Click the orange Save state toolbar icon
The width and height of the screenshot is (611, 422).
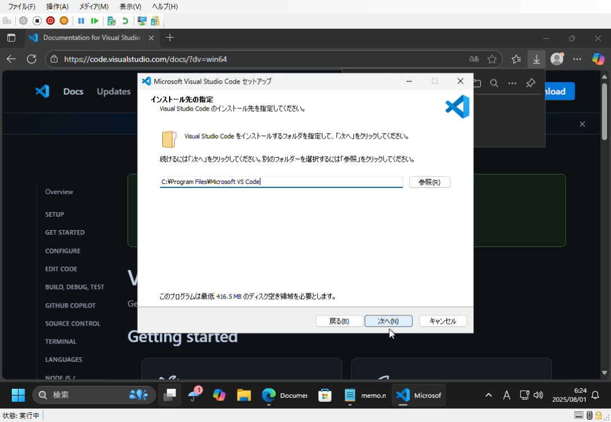click(x=64, y=21)
